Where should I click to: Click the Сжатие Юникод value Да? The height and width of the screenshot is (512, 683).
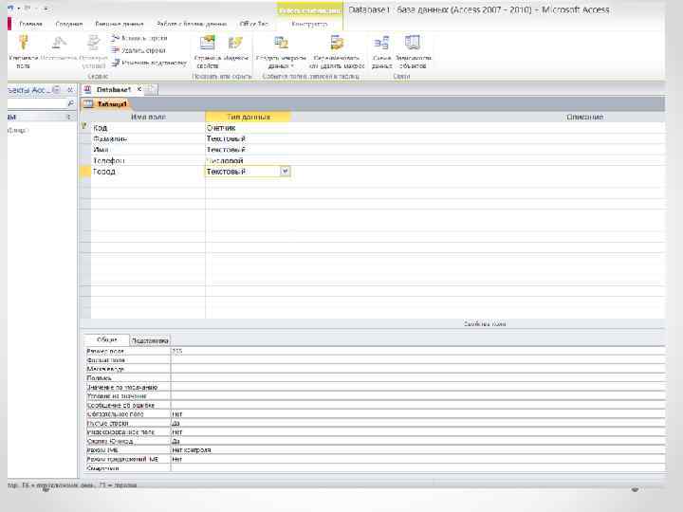click(x=417, y=441)
